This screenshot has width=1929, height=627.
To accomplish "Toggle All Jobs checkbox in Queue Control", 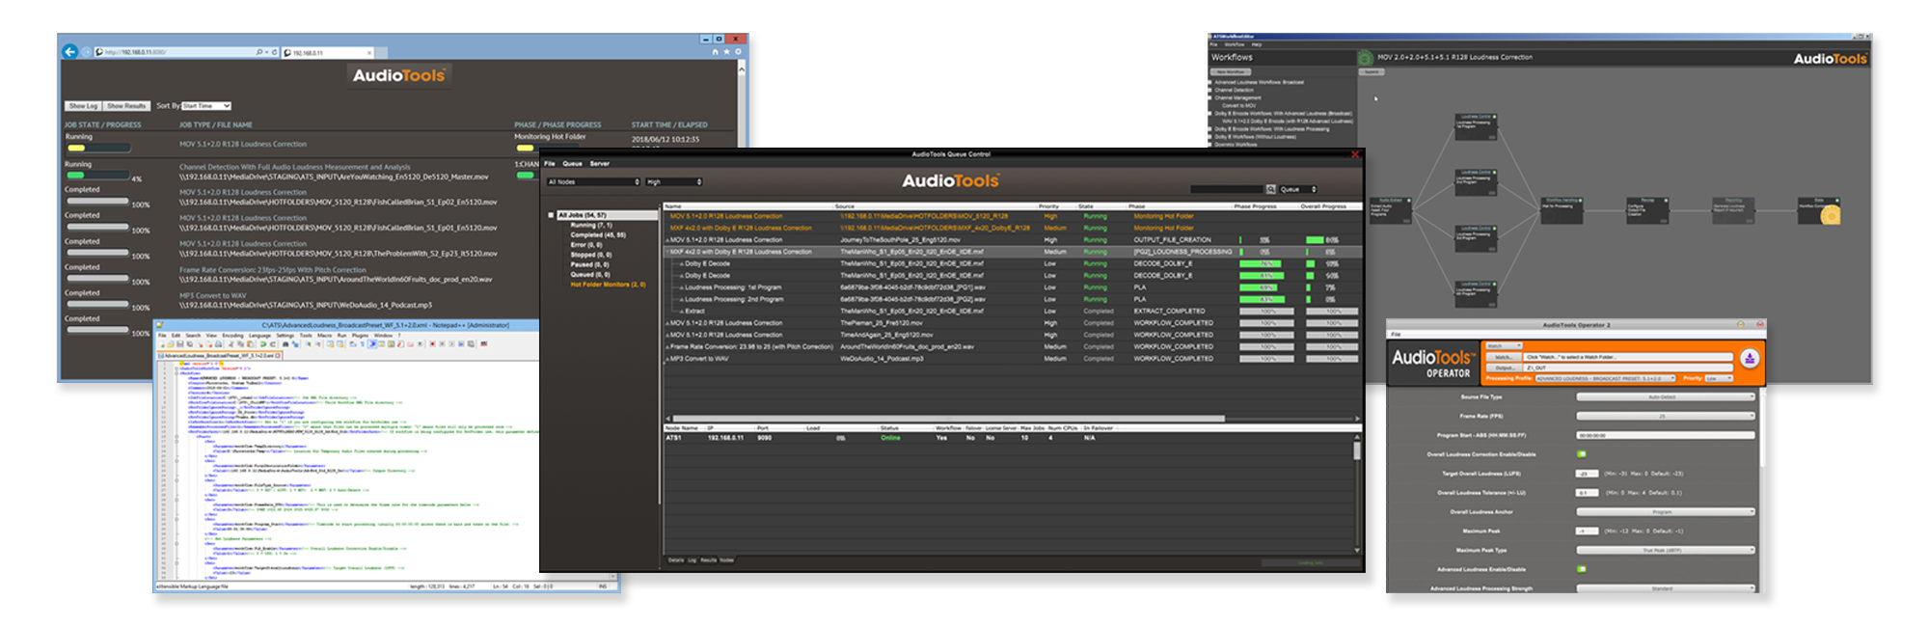I will click(552, 215).
